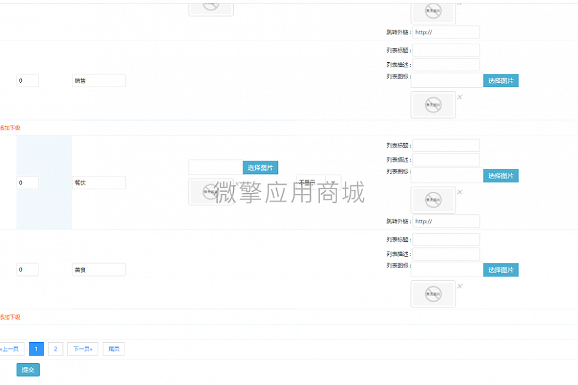578x385 pixels.
Task: Go to previous page via 上一页
Action: (11, 349)
